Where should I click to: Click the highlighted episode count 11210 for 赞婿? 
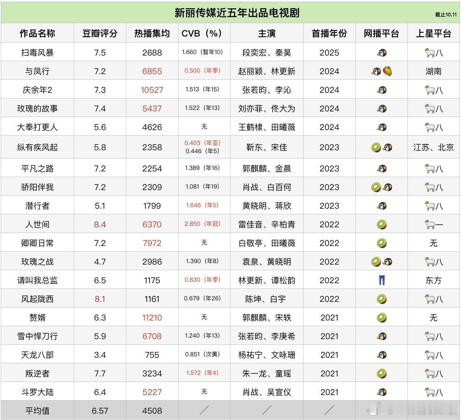152,317
